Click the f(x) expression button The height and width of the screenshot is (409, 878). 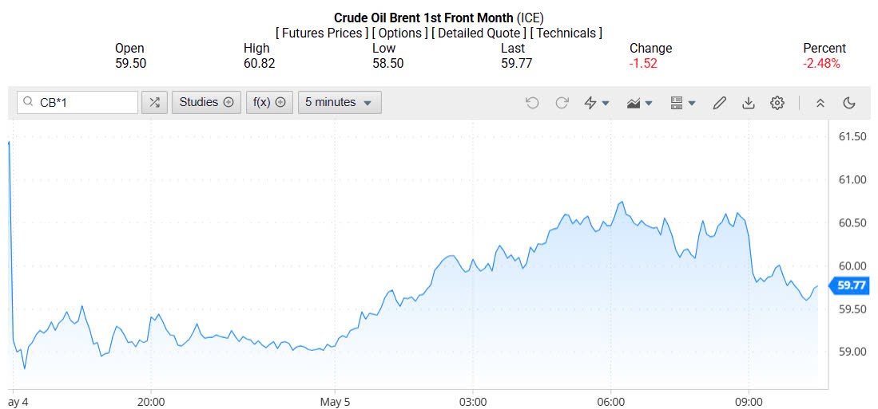[x=269, y=102]
